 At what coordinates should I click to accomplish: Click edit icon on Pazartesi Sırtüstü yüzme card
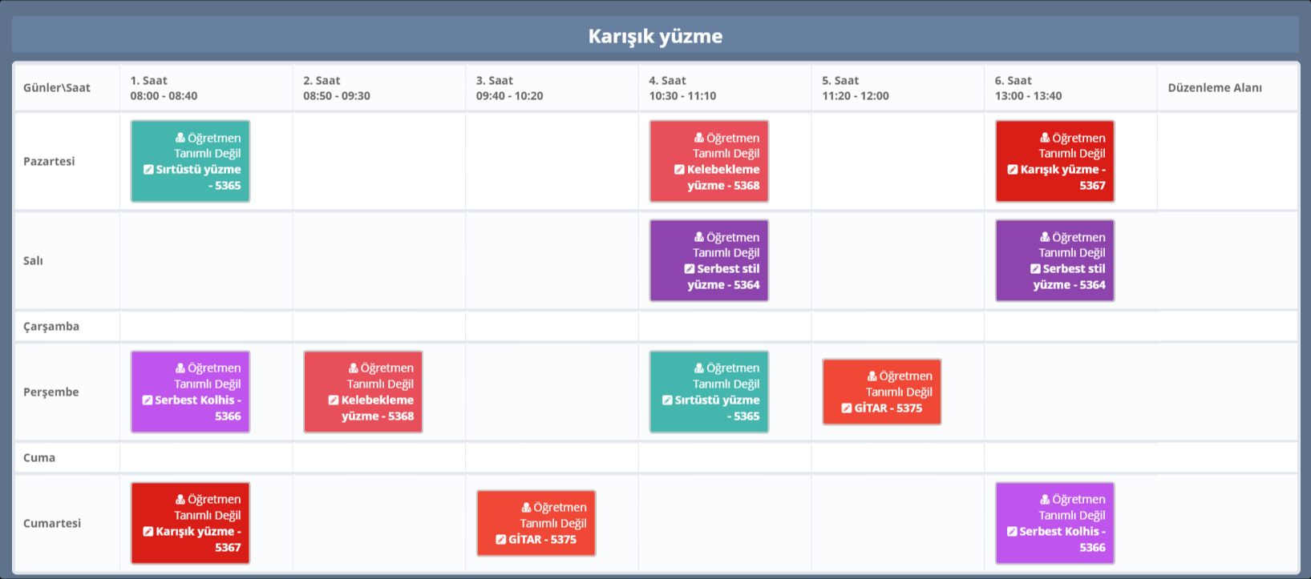[x=148, y=170]
